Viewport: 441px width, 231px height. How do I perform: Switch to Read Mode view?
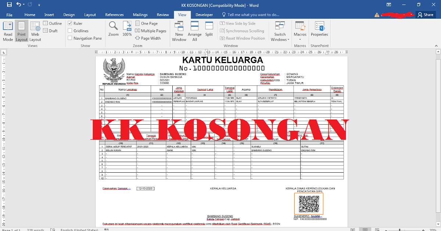[x=8, y=31]
